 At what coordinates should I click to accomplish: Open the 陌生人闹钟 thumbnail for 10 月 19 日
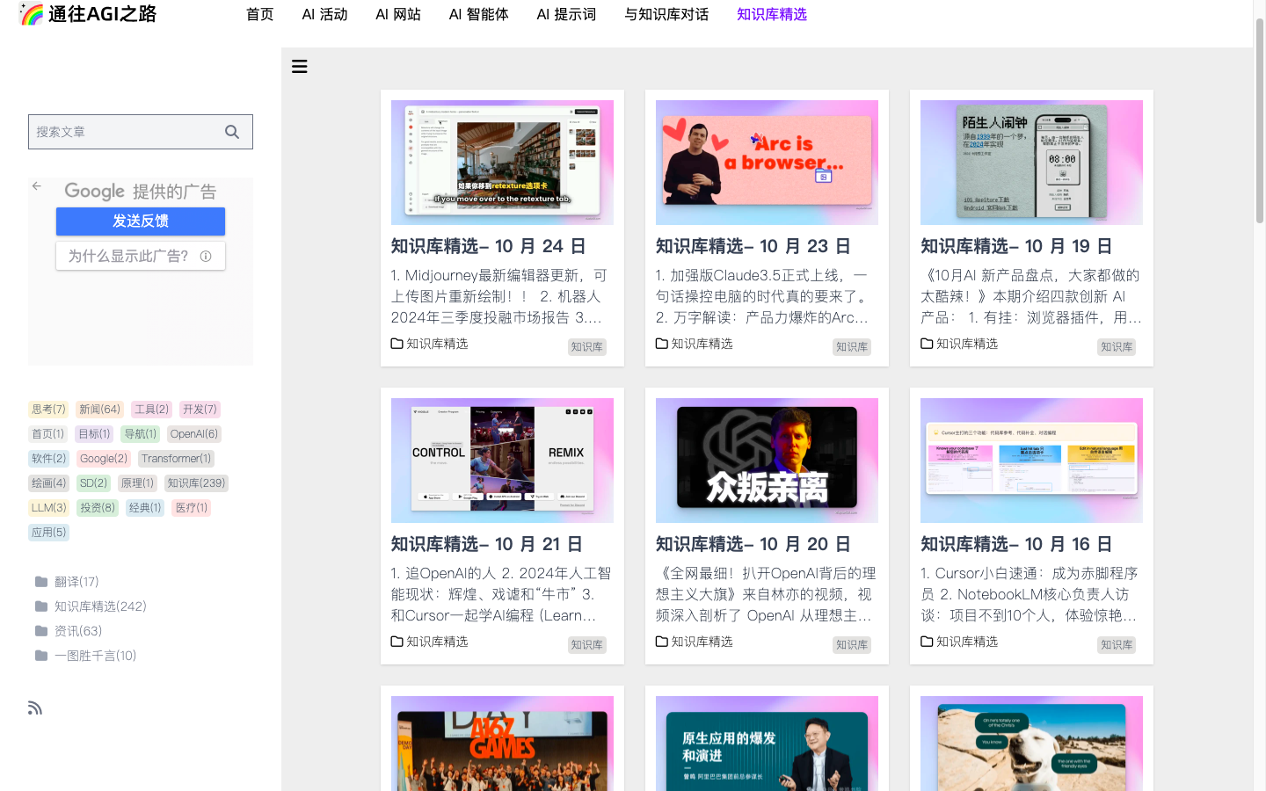(1031, 163)
